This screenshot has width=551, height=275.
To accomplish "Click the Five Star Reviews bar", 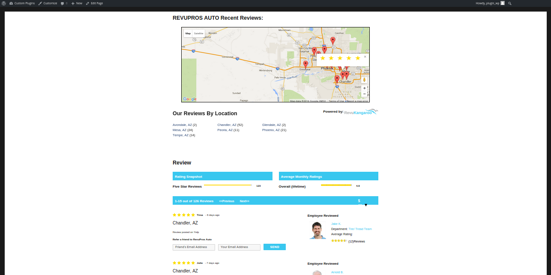I will pos(228,185).
